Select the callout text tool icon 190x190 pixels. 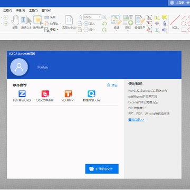[149, 30]
